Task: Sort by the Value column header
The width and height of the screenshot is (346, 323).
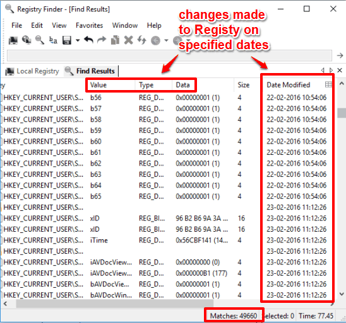Action: (x=111, y=85)
